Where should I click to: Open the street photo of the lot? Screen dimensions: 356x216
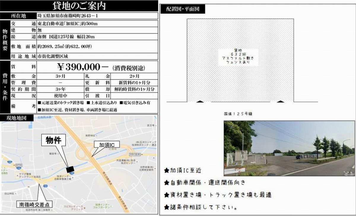pos(289,148)
